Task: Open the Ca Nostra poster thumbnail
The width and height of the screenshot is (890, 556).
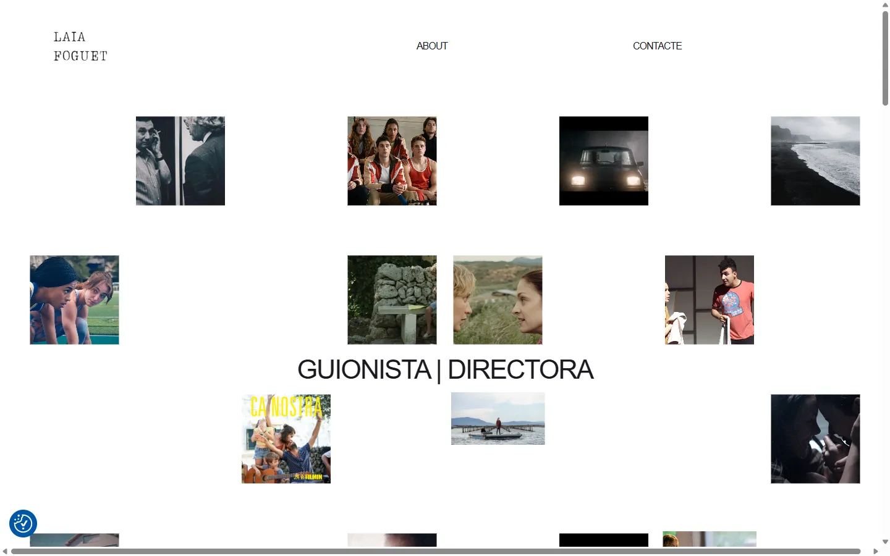Action: coord(286,439)
